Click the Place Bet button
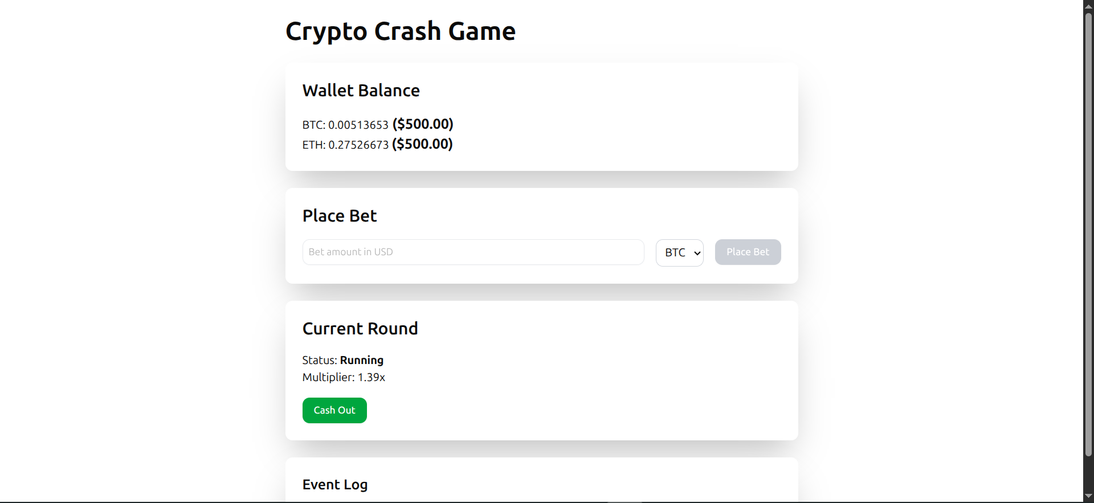The width and height of the screenshot is (1094, 503). 748,252
